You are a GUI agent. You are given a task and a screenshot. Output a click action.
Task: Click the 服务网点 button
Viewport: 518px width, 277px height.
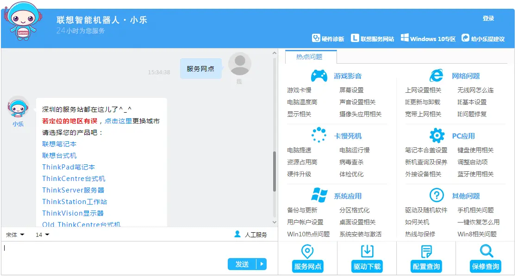[x=307, y=266]
